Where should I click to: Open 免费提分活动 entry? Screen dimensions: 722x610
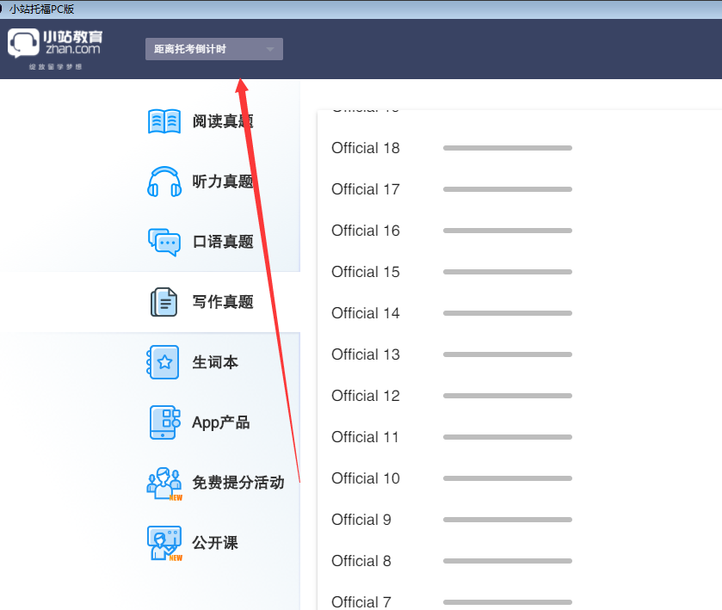238,483
